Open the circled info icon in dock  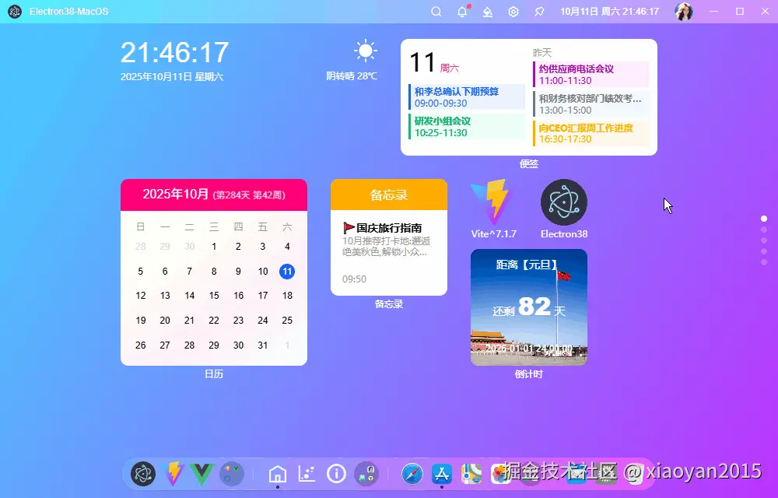click(336, 474)
